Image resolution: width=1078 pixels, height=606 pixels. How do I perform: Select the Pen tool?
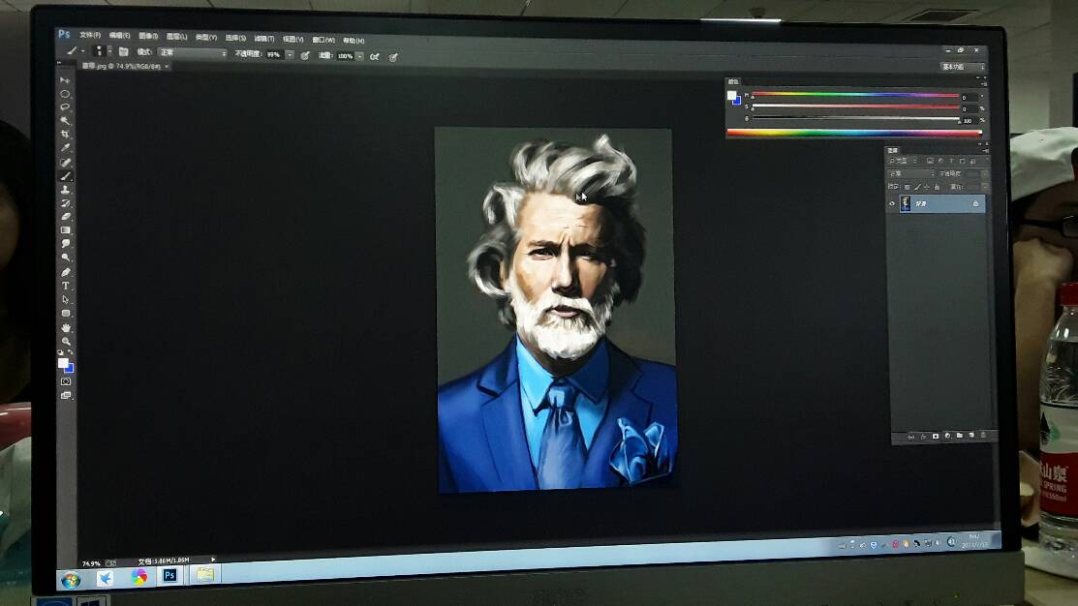click(x=65, y=272)
